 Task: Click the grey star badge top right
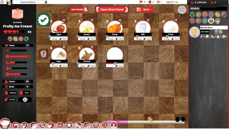click(182, 10)
